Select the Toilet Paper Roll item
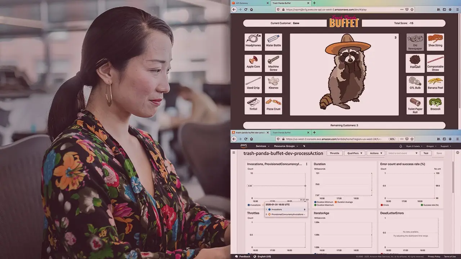 pyautogui.click(x=415, y=106)
